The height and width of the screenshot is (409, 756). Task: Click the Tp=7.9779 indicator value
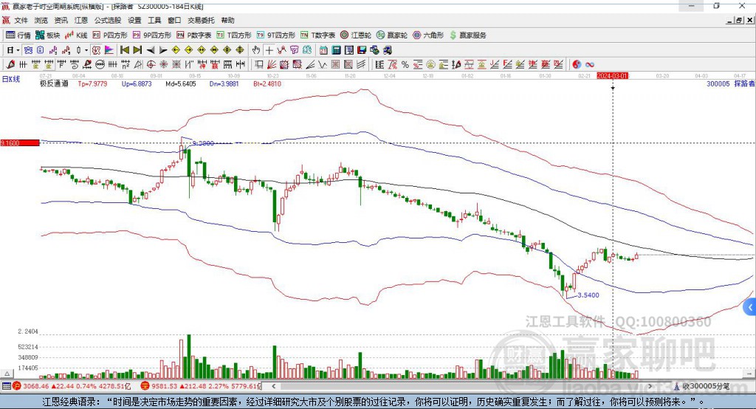[92, 84]
